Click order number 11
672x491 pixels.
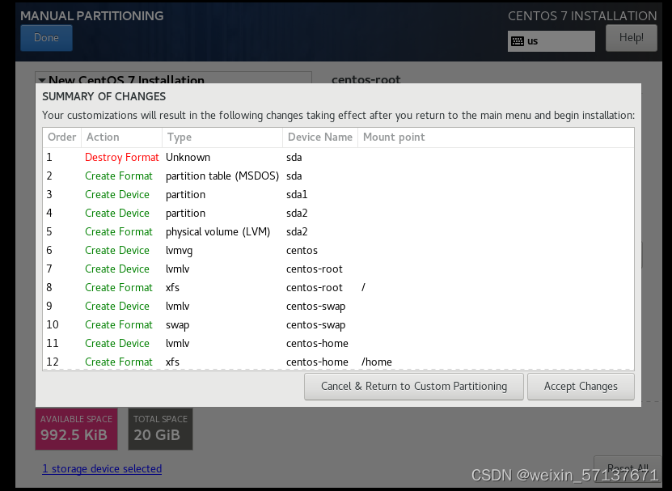coord(53,344)
